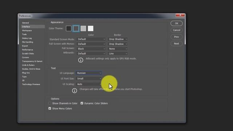Open the UI Language dropdown
Screen dimensions: 233x131
click(89, 73)
